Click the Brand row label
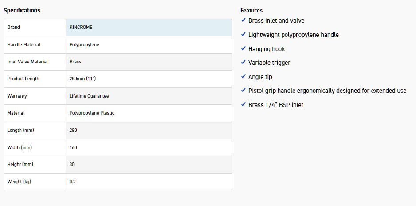This screenshot has width=416, height=206. (x=14, y=28)
